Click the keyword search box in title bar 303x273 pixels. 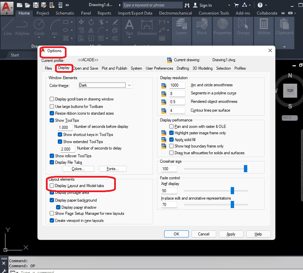point(152,5)
